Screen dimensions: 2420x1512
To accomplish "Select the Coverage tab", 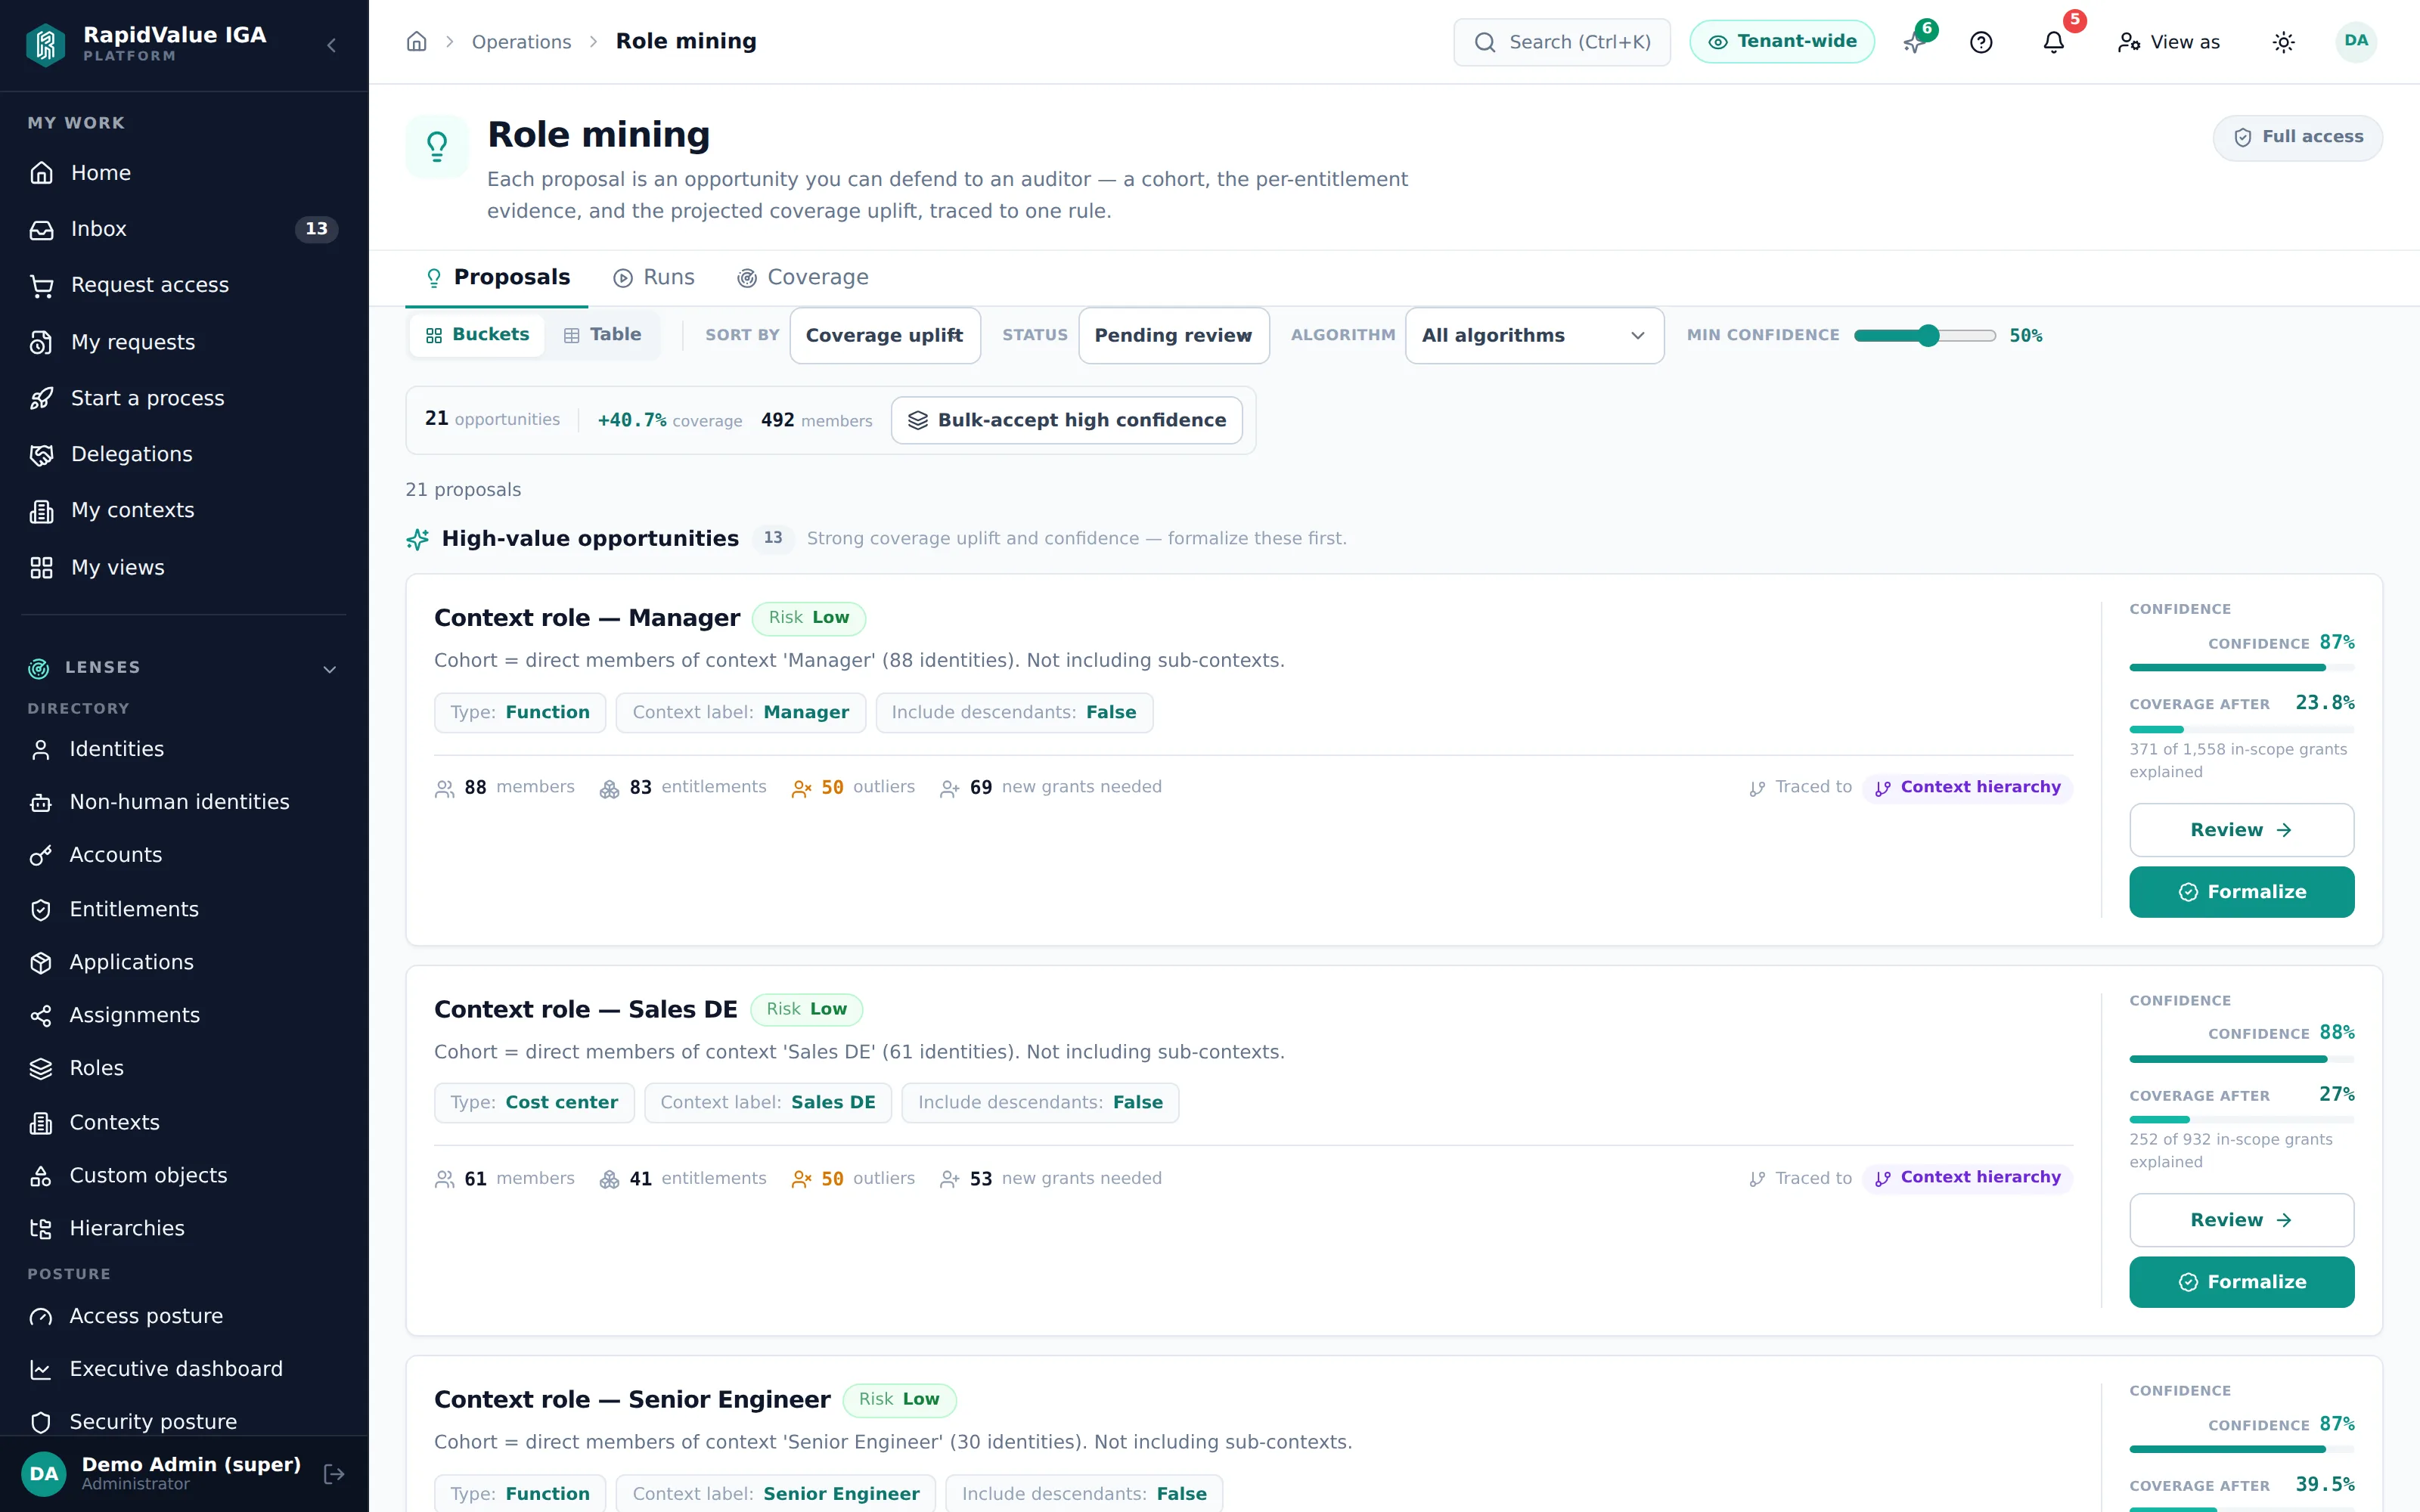I will tap(803, 277).
